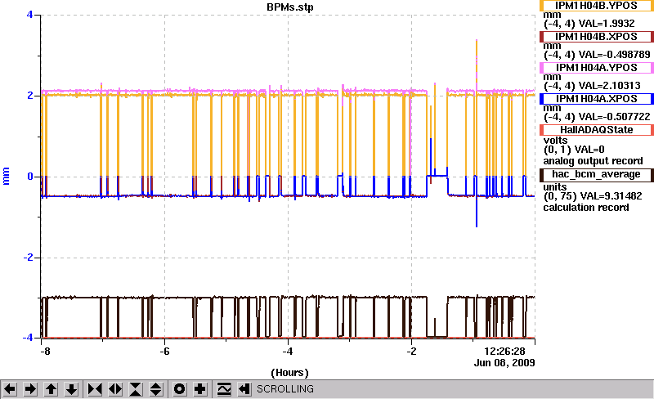
Task: Click the 'analog output record' description
Action: (x=593, y=161)
